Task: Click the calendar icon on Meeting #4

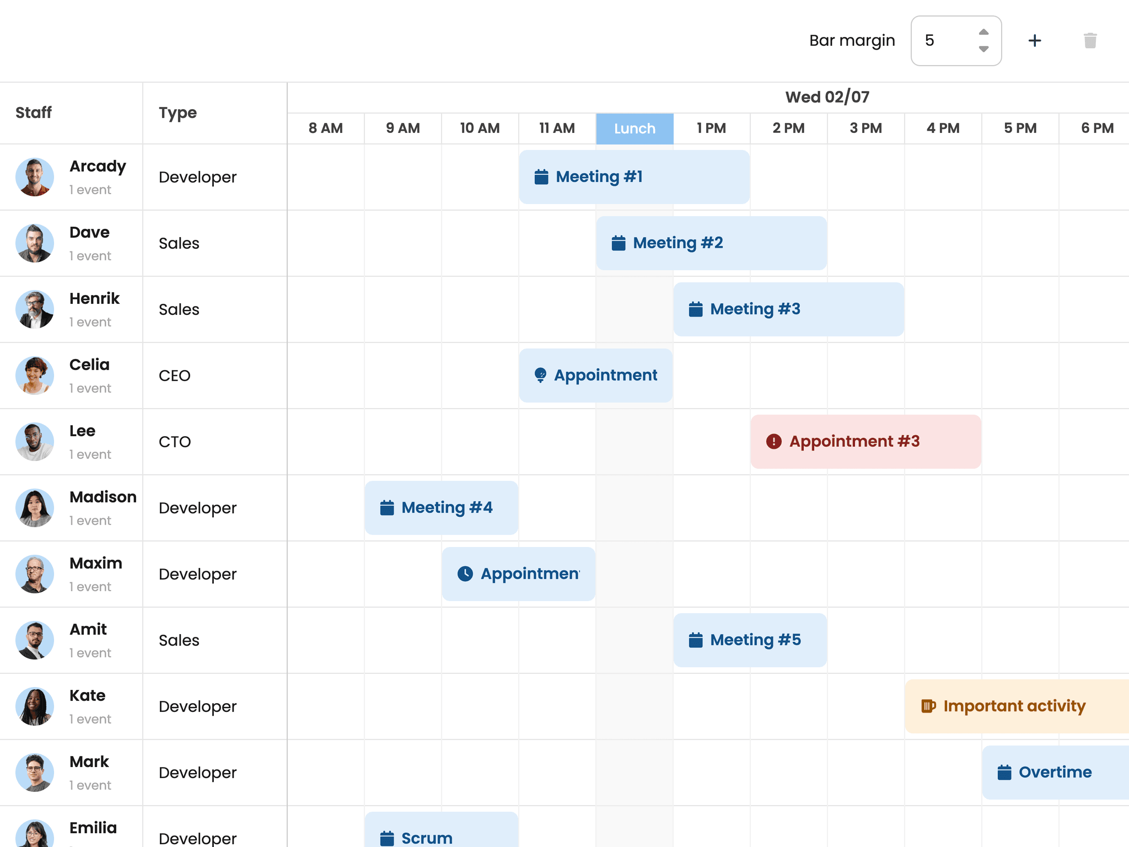Action: (x=386, y=507)
